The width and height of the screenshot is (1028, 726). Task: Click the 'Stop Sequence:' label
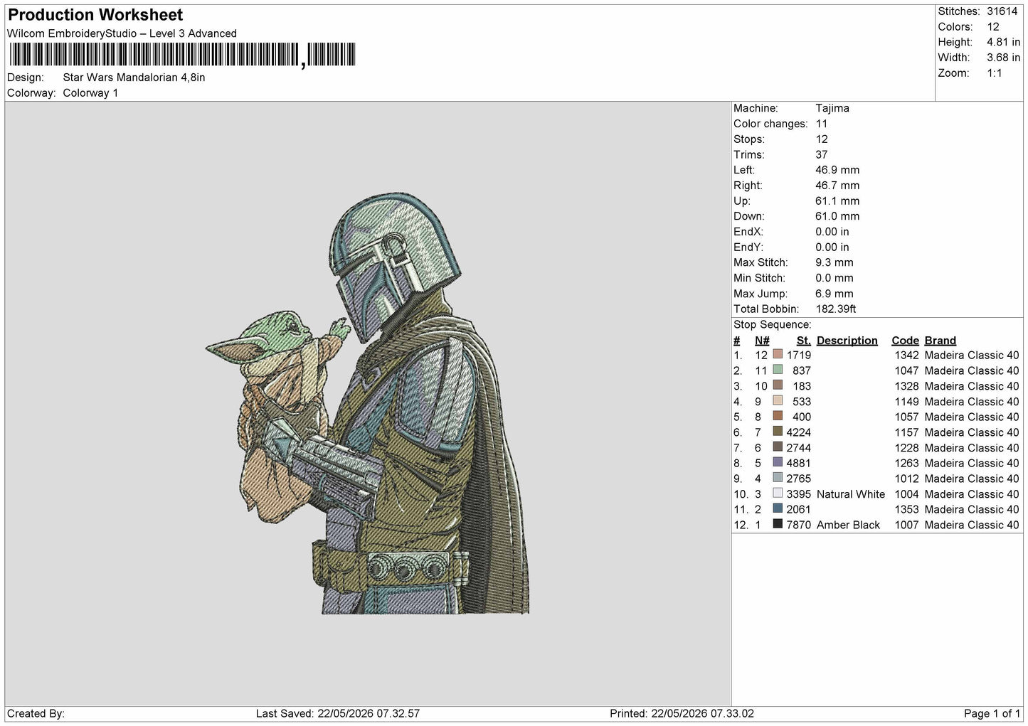[772, 324]
